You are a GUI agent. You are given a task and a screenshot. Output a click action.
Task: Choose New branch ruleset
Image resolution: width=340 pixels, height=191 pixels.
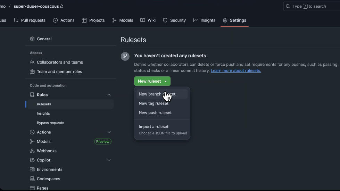[162, 94]
